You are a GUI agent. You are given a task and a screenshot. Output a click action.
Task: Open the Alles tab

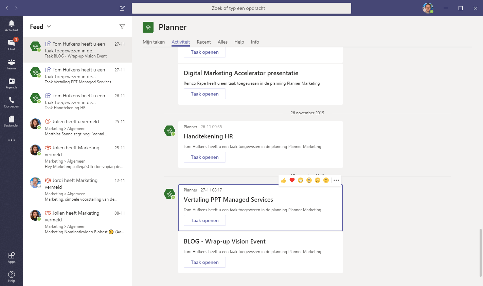222,42
